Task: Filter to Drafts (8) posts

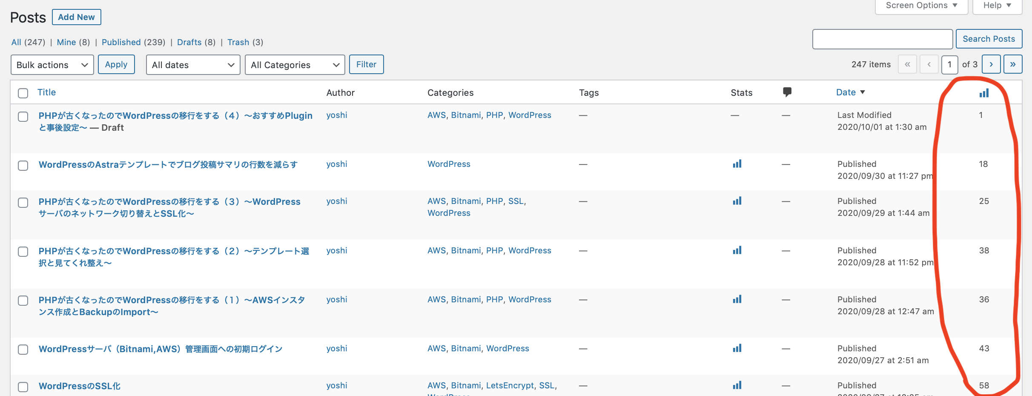Action: point(196,42)
